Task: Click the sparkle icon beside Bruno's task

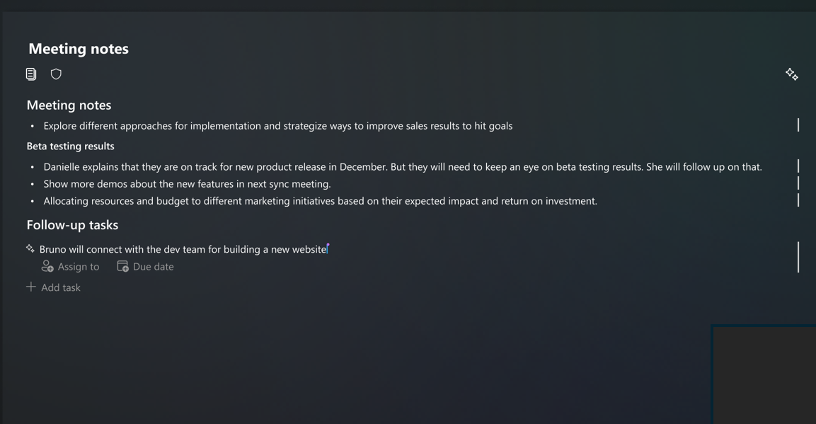Action: (30, 248)
